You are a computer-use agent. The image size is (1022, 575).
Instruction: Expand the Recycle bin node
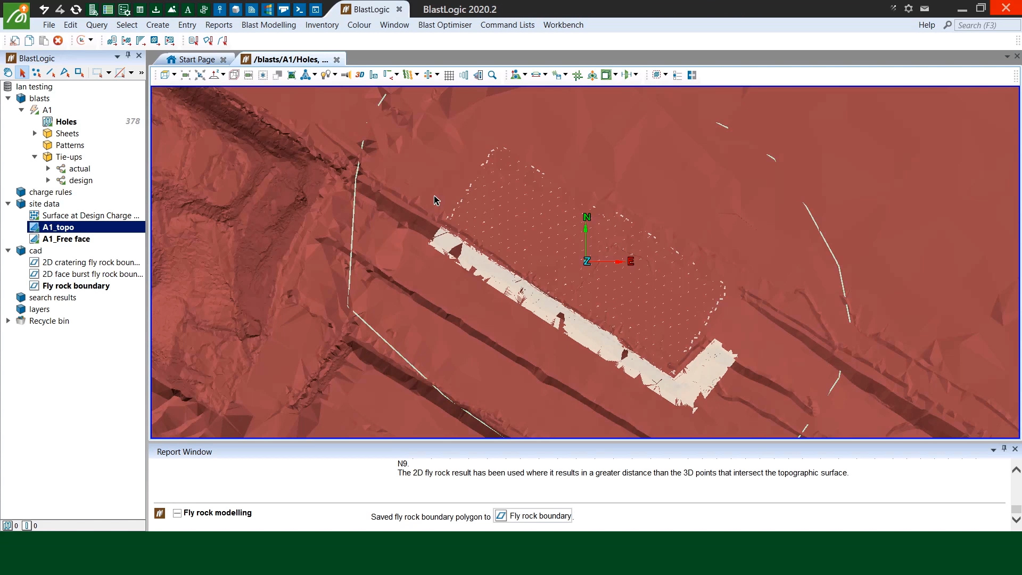[x=8, y=321]
